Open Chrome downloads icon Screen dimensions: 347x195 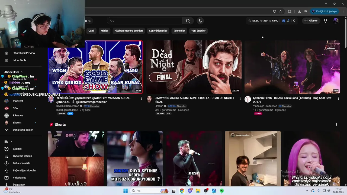point(299,11)
